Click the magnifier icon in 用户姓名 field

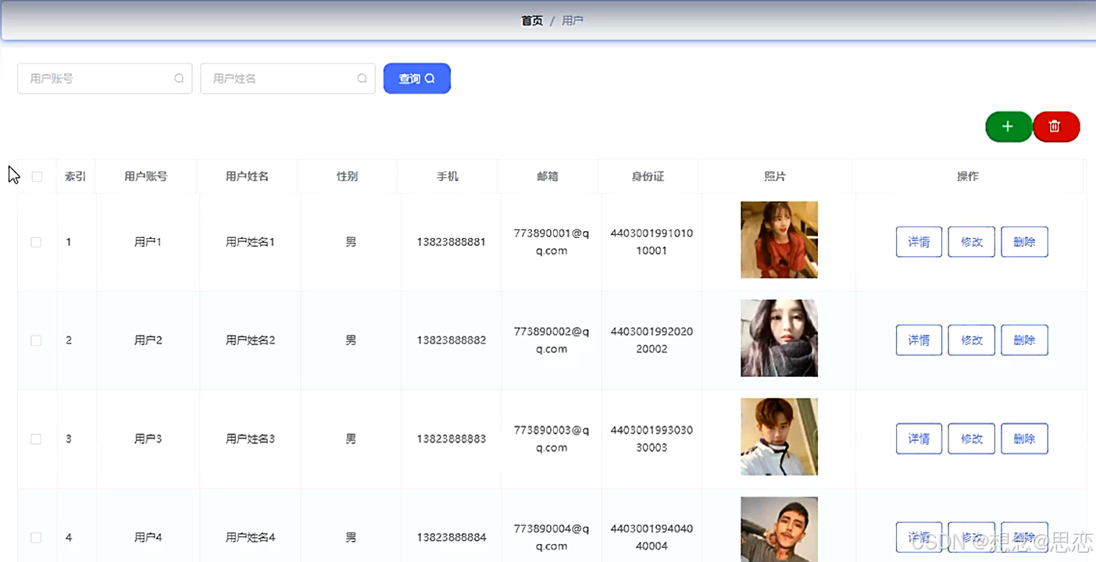tap(362, 79)
